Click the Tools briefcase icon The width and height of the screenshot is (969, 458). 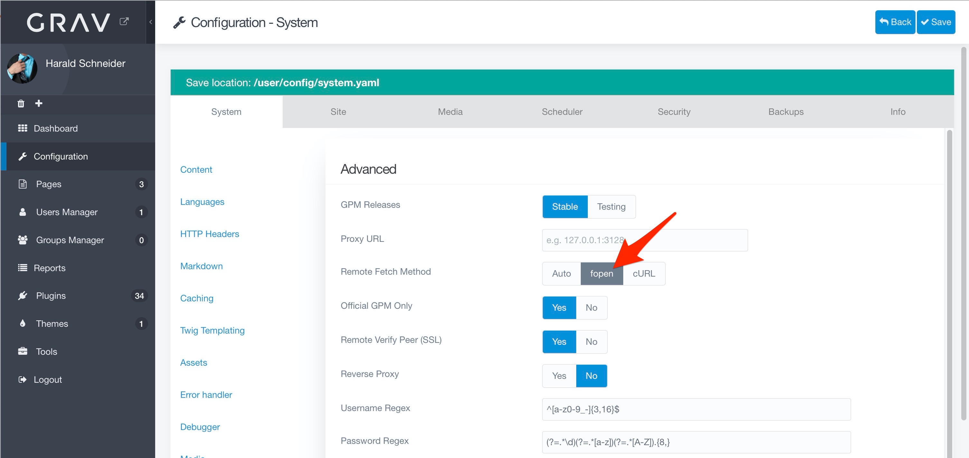point(23,351)
